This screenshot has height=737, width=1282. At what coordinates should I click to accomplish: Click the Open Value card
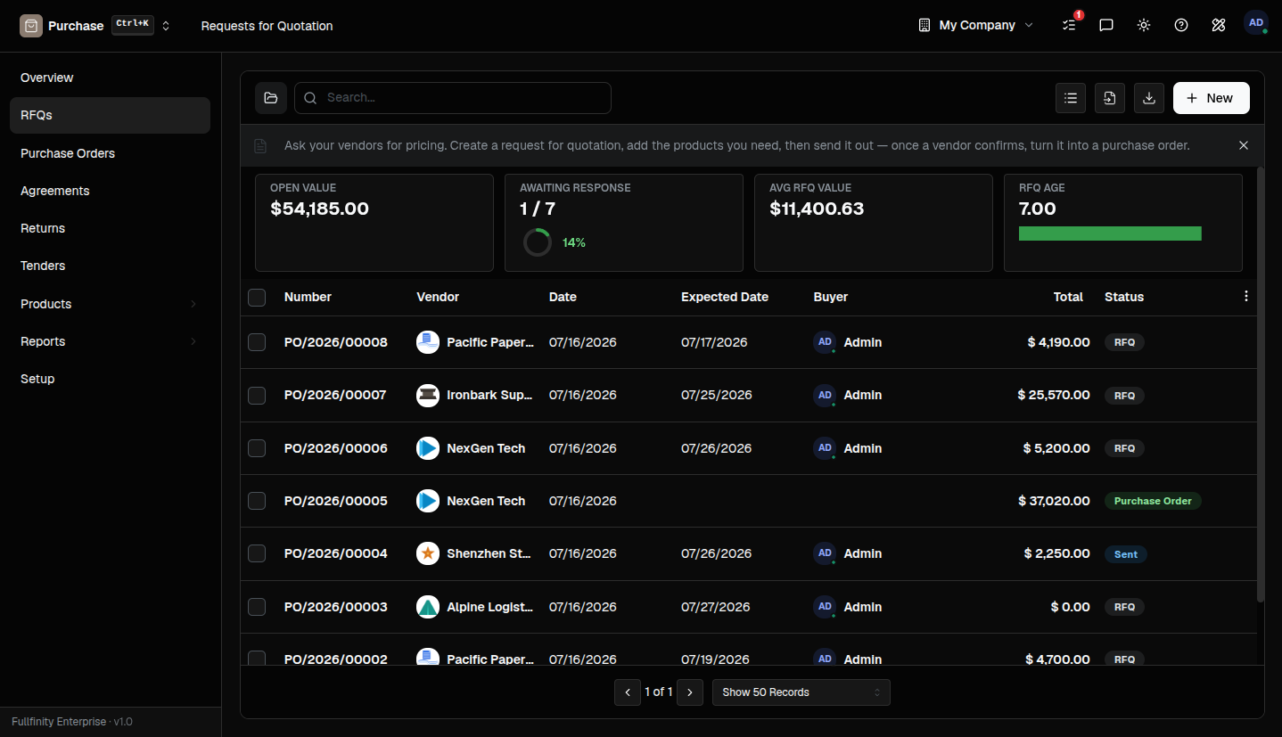pos(374,223)
